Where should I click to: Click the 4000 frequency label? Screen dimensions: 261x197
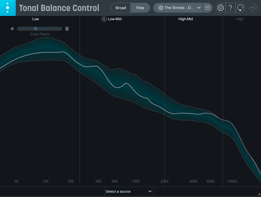(x=194, y=181)
